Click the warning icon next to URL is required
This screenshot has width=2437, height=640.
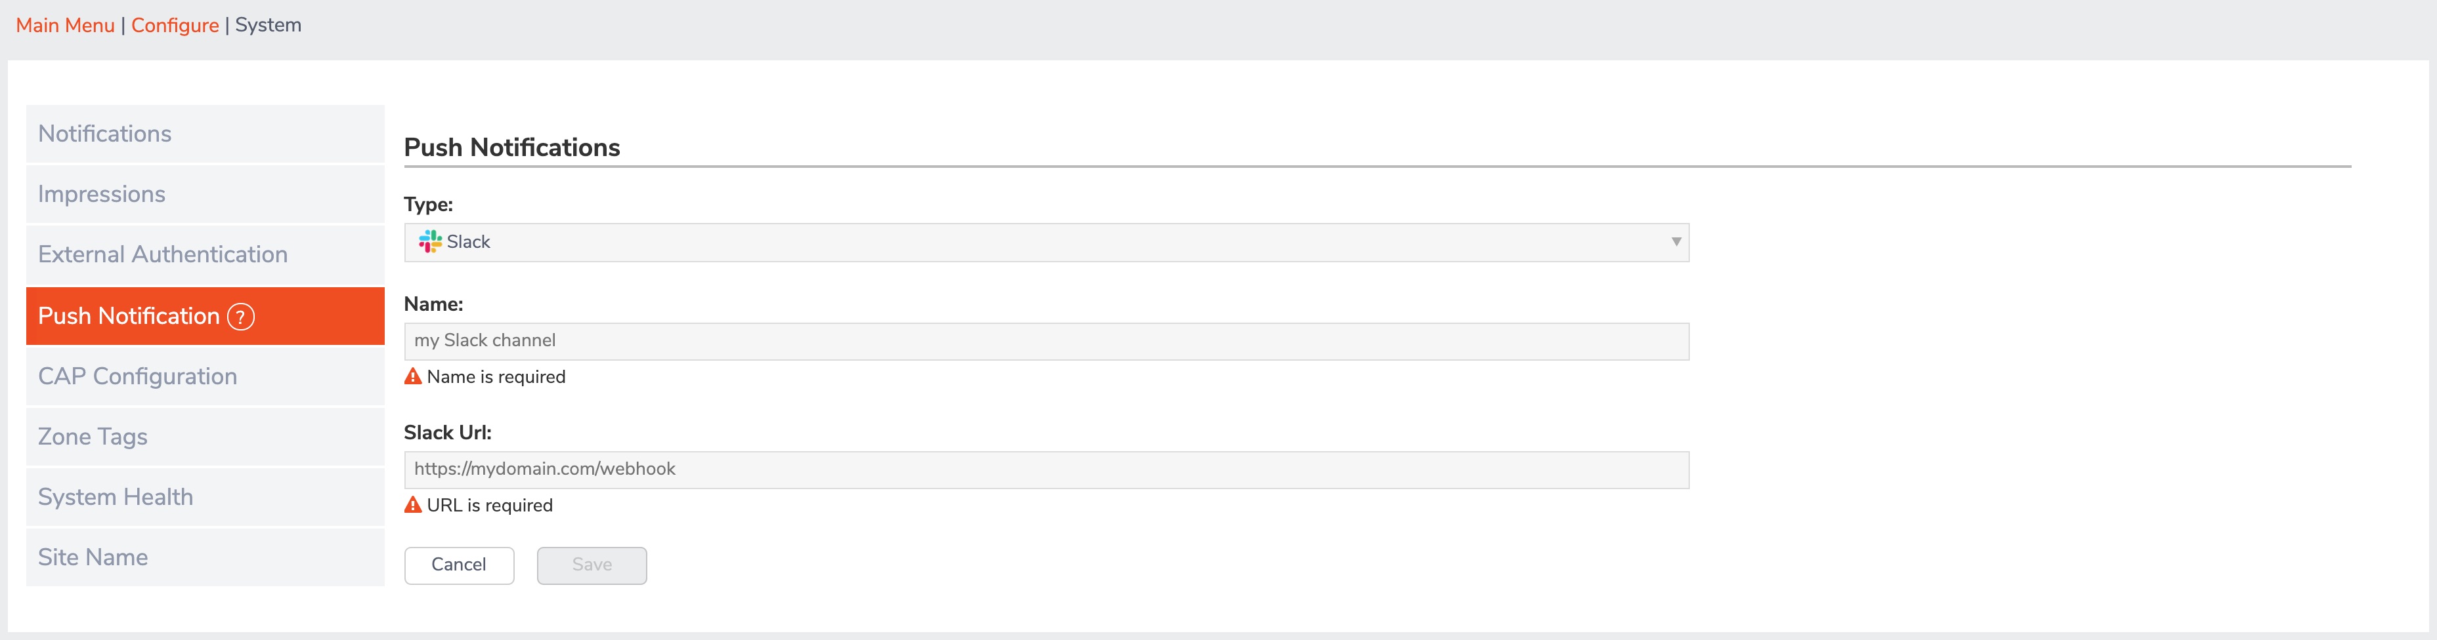point(412,505)
